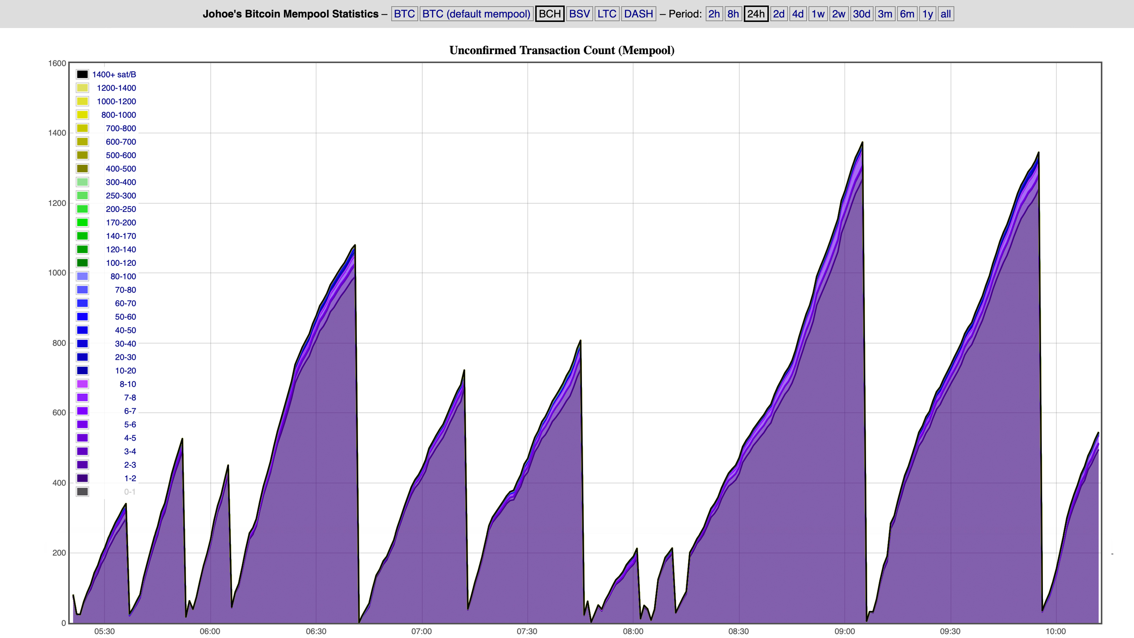
Task: Toggle the 250-300 legend swatch
Action: click(x=82, y=196)
